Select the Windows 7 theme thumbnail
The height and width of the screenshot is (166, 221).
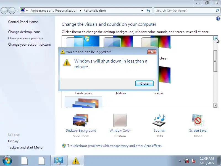(83, 41)
